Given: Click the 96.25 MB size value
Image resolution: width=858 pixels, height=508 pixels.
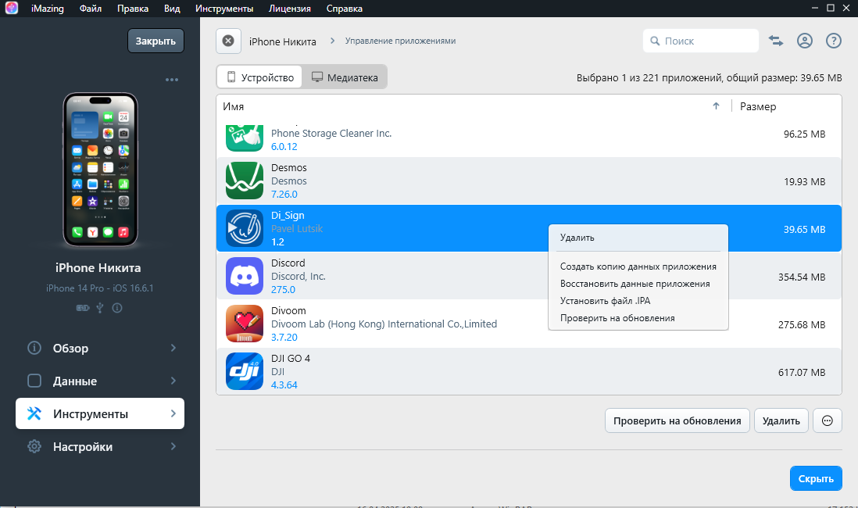Looking at the screenshot, I should 804,134.
